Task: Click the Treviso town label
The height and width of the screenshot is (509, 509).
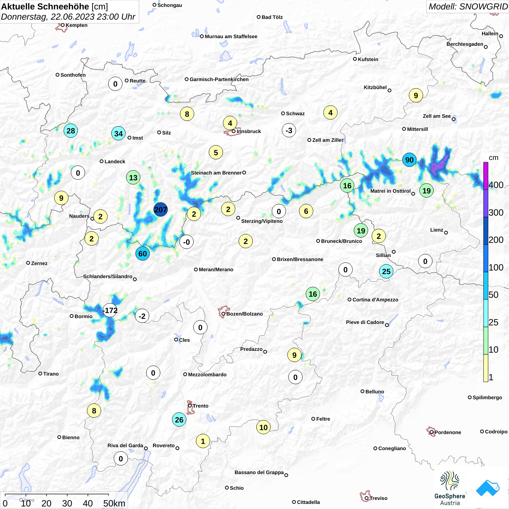Action: tap(378, 498)
